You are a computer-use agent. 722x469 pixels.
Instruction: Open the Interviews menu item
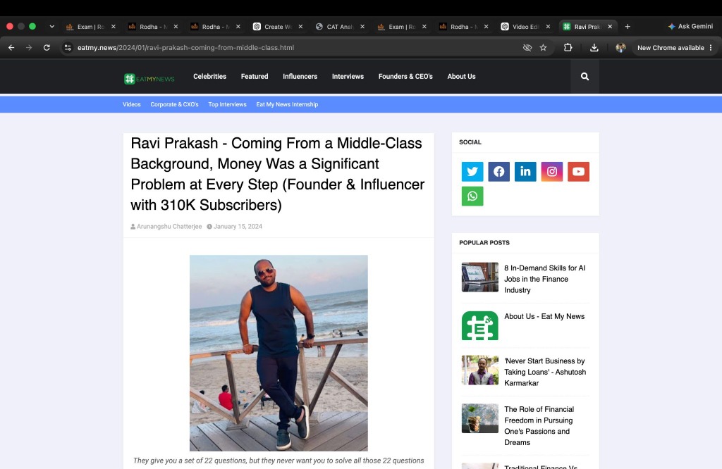(x=348, y=76)
